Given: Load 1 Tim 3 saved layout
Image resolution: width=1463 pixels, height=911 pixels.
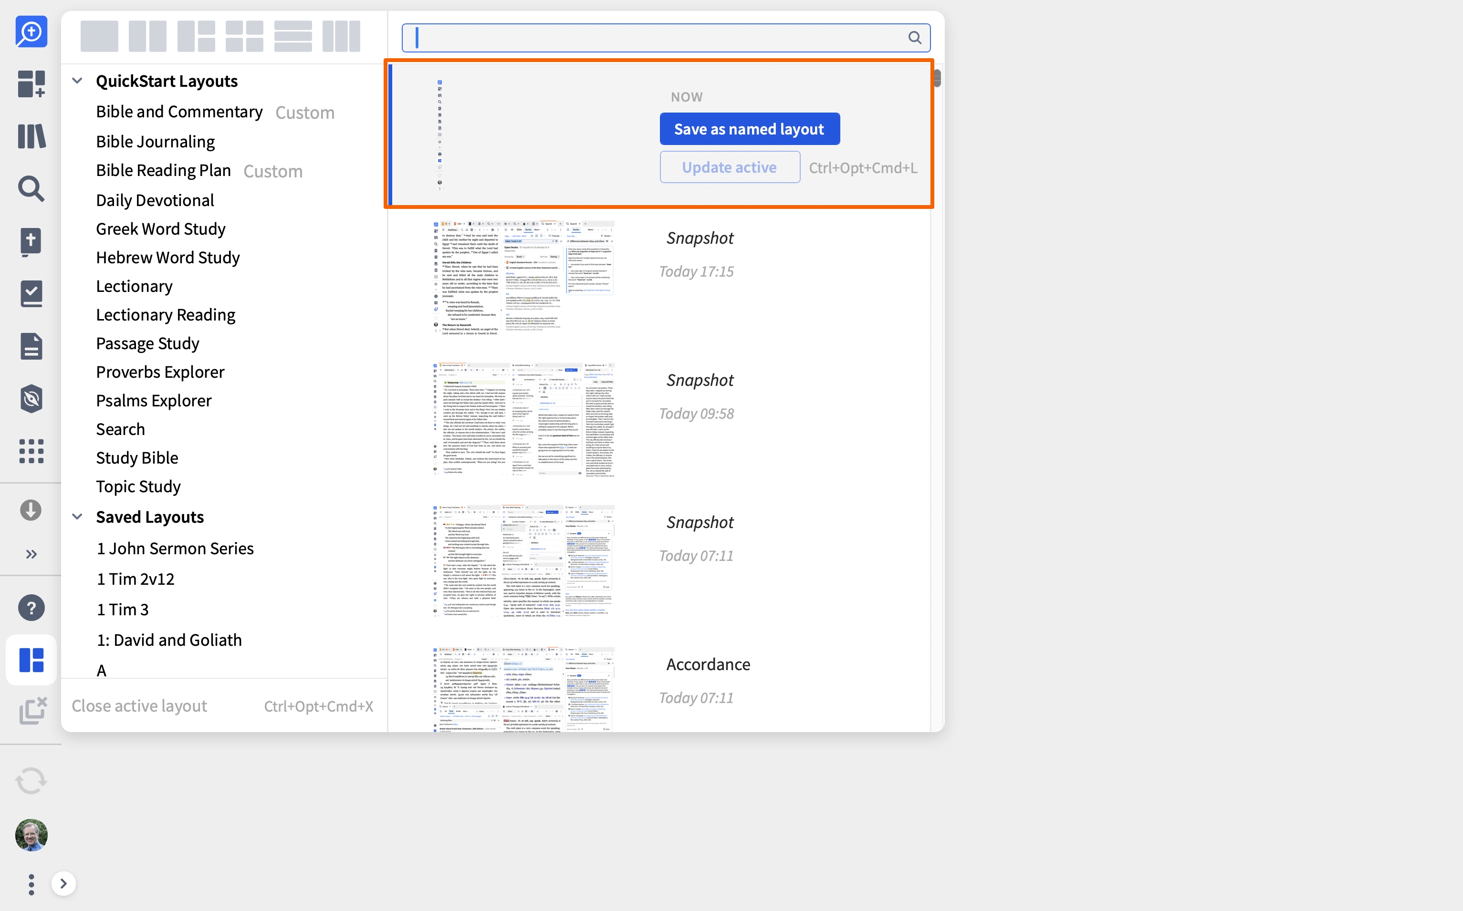Looking at the screenshot, I should 123,610.
